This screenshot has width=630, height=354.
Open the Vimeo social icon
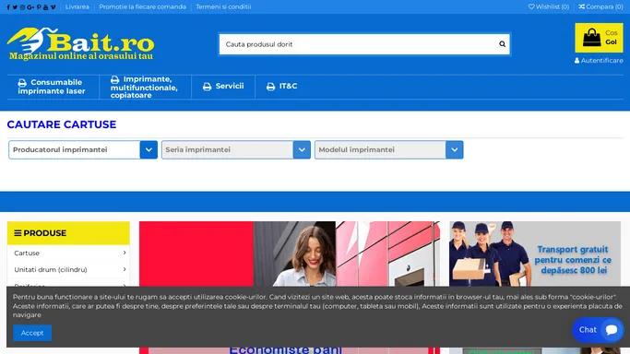click(x=53, y=6)
